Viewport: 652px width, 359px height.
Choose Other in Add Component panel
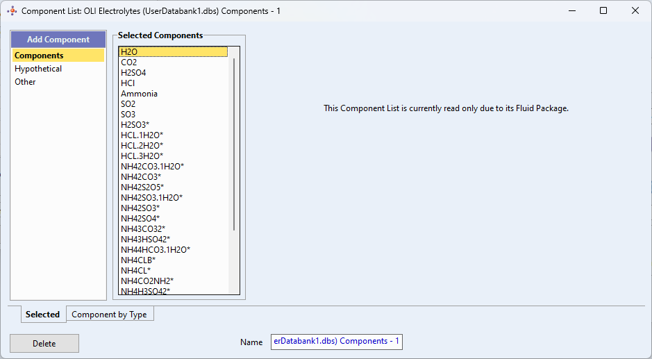pyautogui.click(x=25, y=82)
